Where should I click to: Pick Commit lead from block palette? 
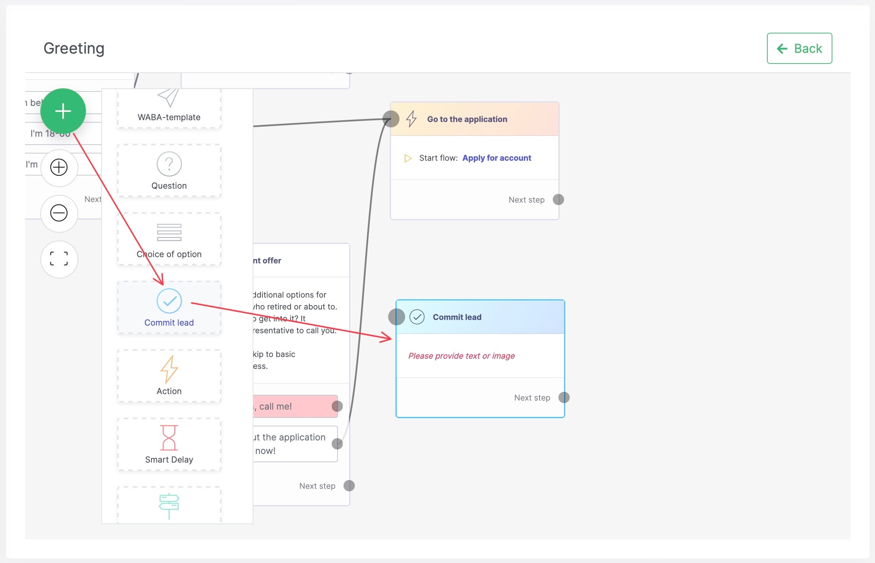169,308
